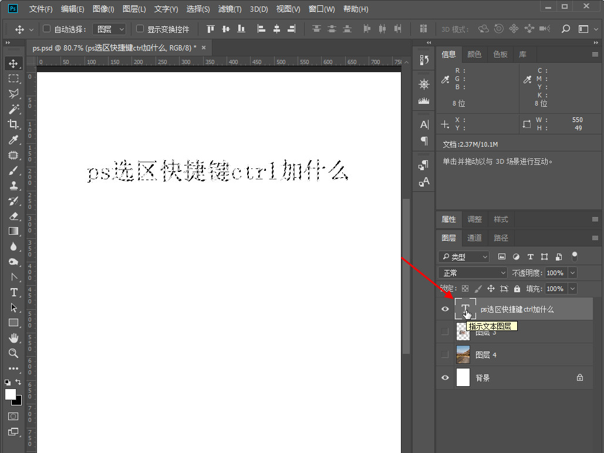The height and width of the screenshot is (453, 604).
Task: Select the Hand tool
Action: coord(14,338)
